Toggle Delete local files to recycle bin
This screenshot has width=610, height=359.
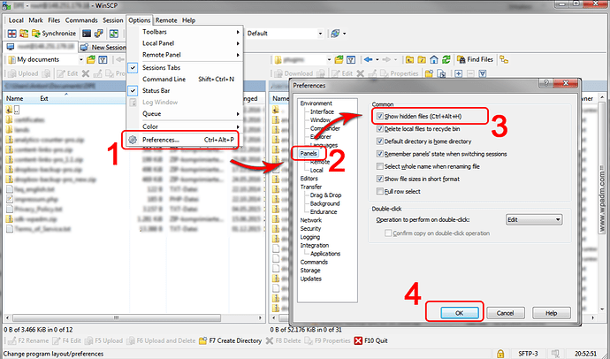click(x=380, y=127)
